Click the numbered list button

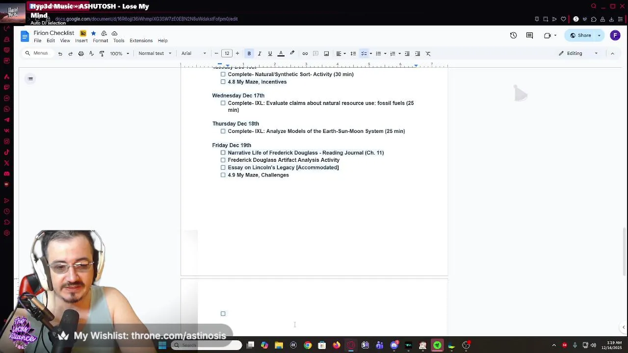pyautogui.click(x=392, y=53)
